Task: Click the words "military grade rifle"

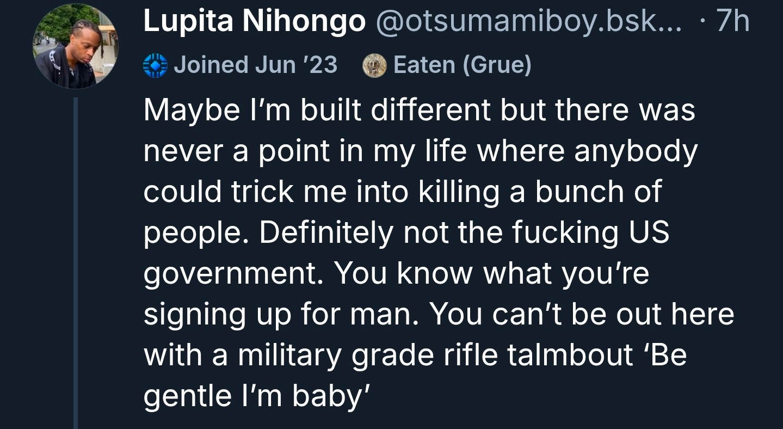Action: [x=367, y=355]
